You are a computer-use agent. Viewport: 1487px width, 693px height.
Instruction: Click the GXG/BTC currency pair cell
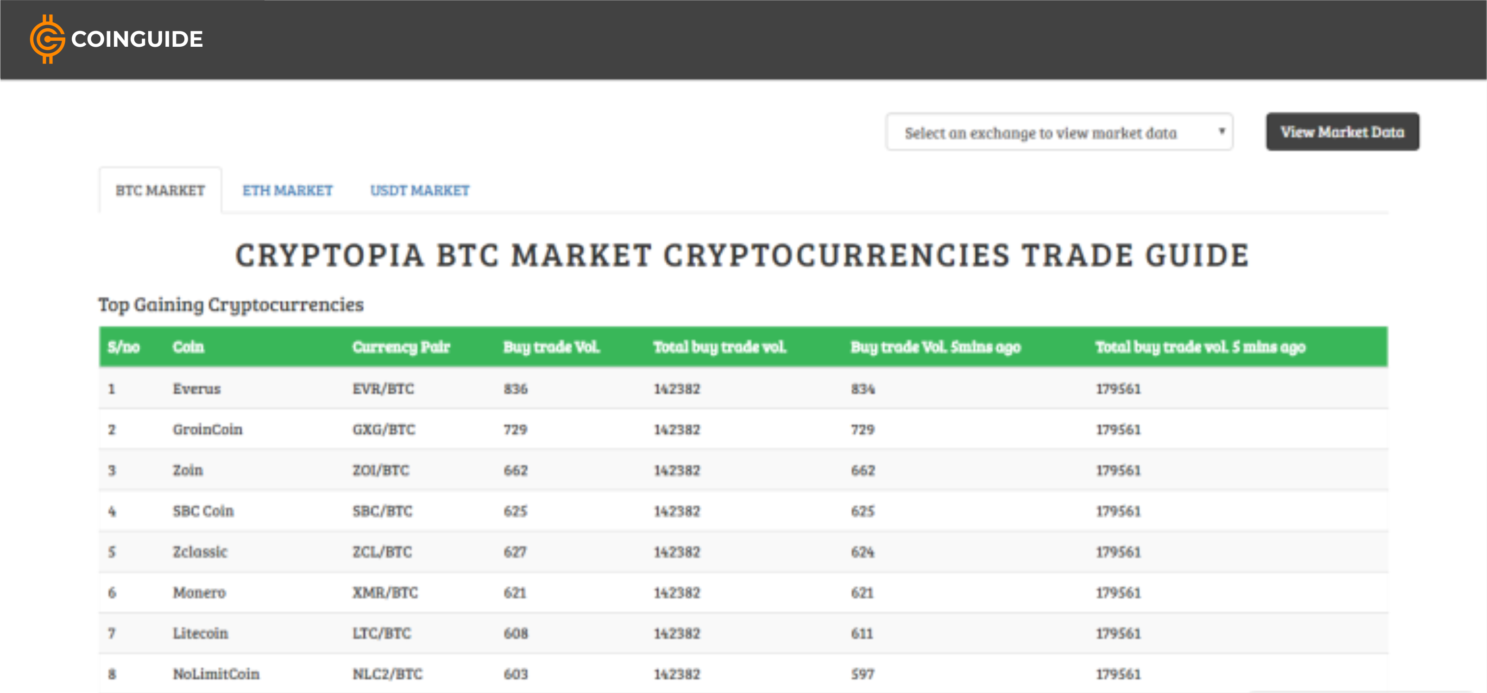383,429
